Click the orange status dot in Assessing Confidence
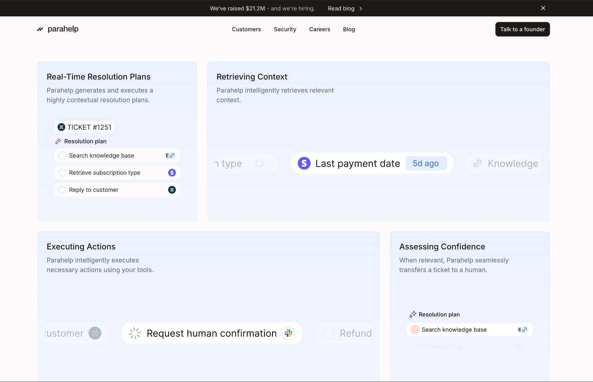Viewport: 593px width, 382px height. point(415,330)
